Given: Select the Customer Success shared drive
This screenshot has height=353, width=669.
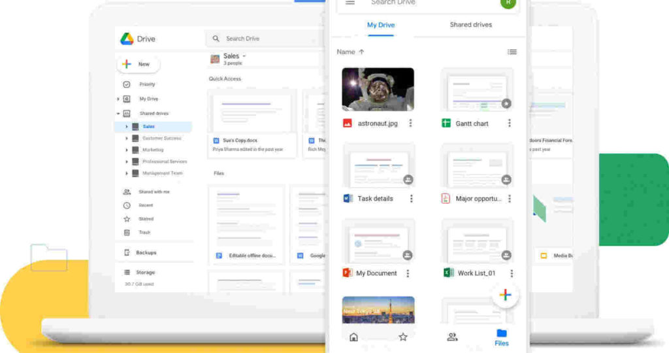Looking at the screenshot, I should pos(162,139).
